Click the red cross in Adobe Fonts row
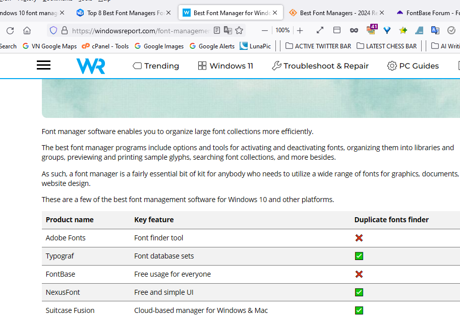The image size is (460, 322). click(359, 238)
